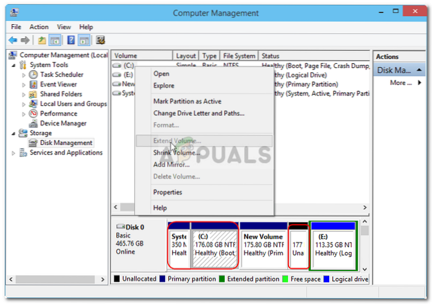Collapse the System Tools tree node
The image size is (432, 304).
point(14,65)
